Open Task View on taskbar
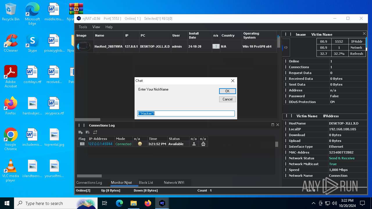372x209 pixels. (x=105, y=203)
